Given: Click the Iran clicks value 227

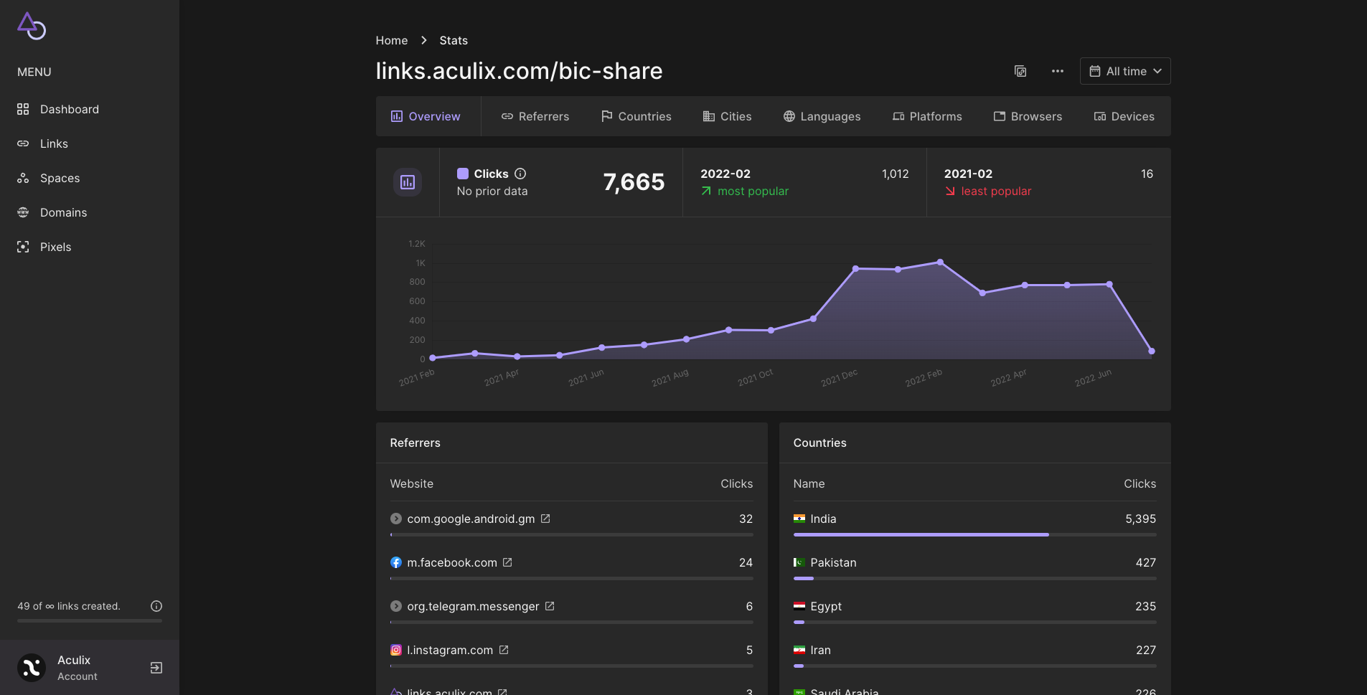Looking at the screenshot, I should 1146,650.
